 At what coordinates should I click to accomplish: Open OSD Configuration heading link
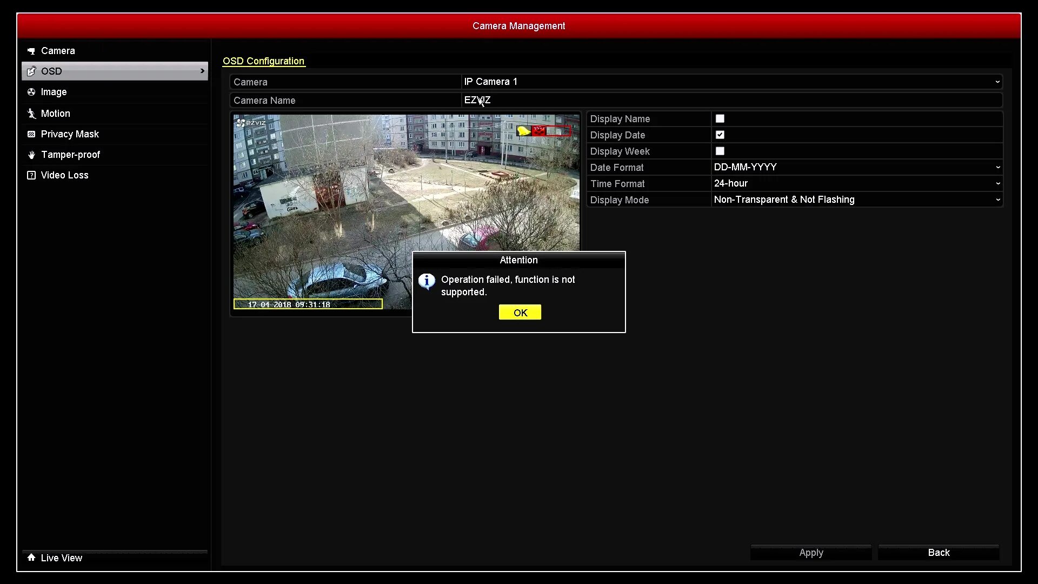point(263,61)
